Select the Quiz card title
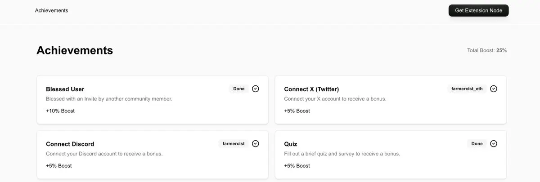540x182 pixels. (291, 144)
